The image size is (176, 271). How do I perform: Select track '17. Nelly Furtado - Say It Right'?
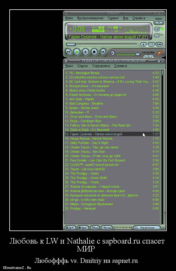pyautogui.click(x=112, y=143)
